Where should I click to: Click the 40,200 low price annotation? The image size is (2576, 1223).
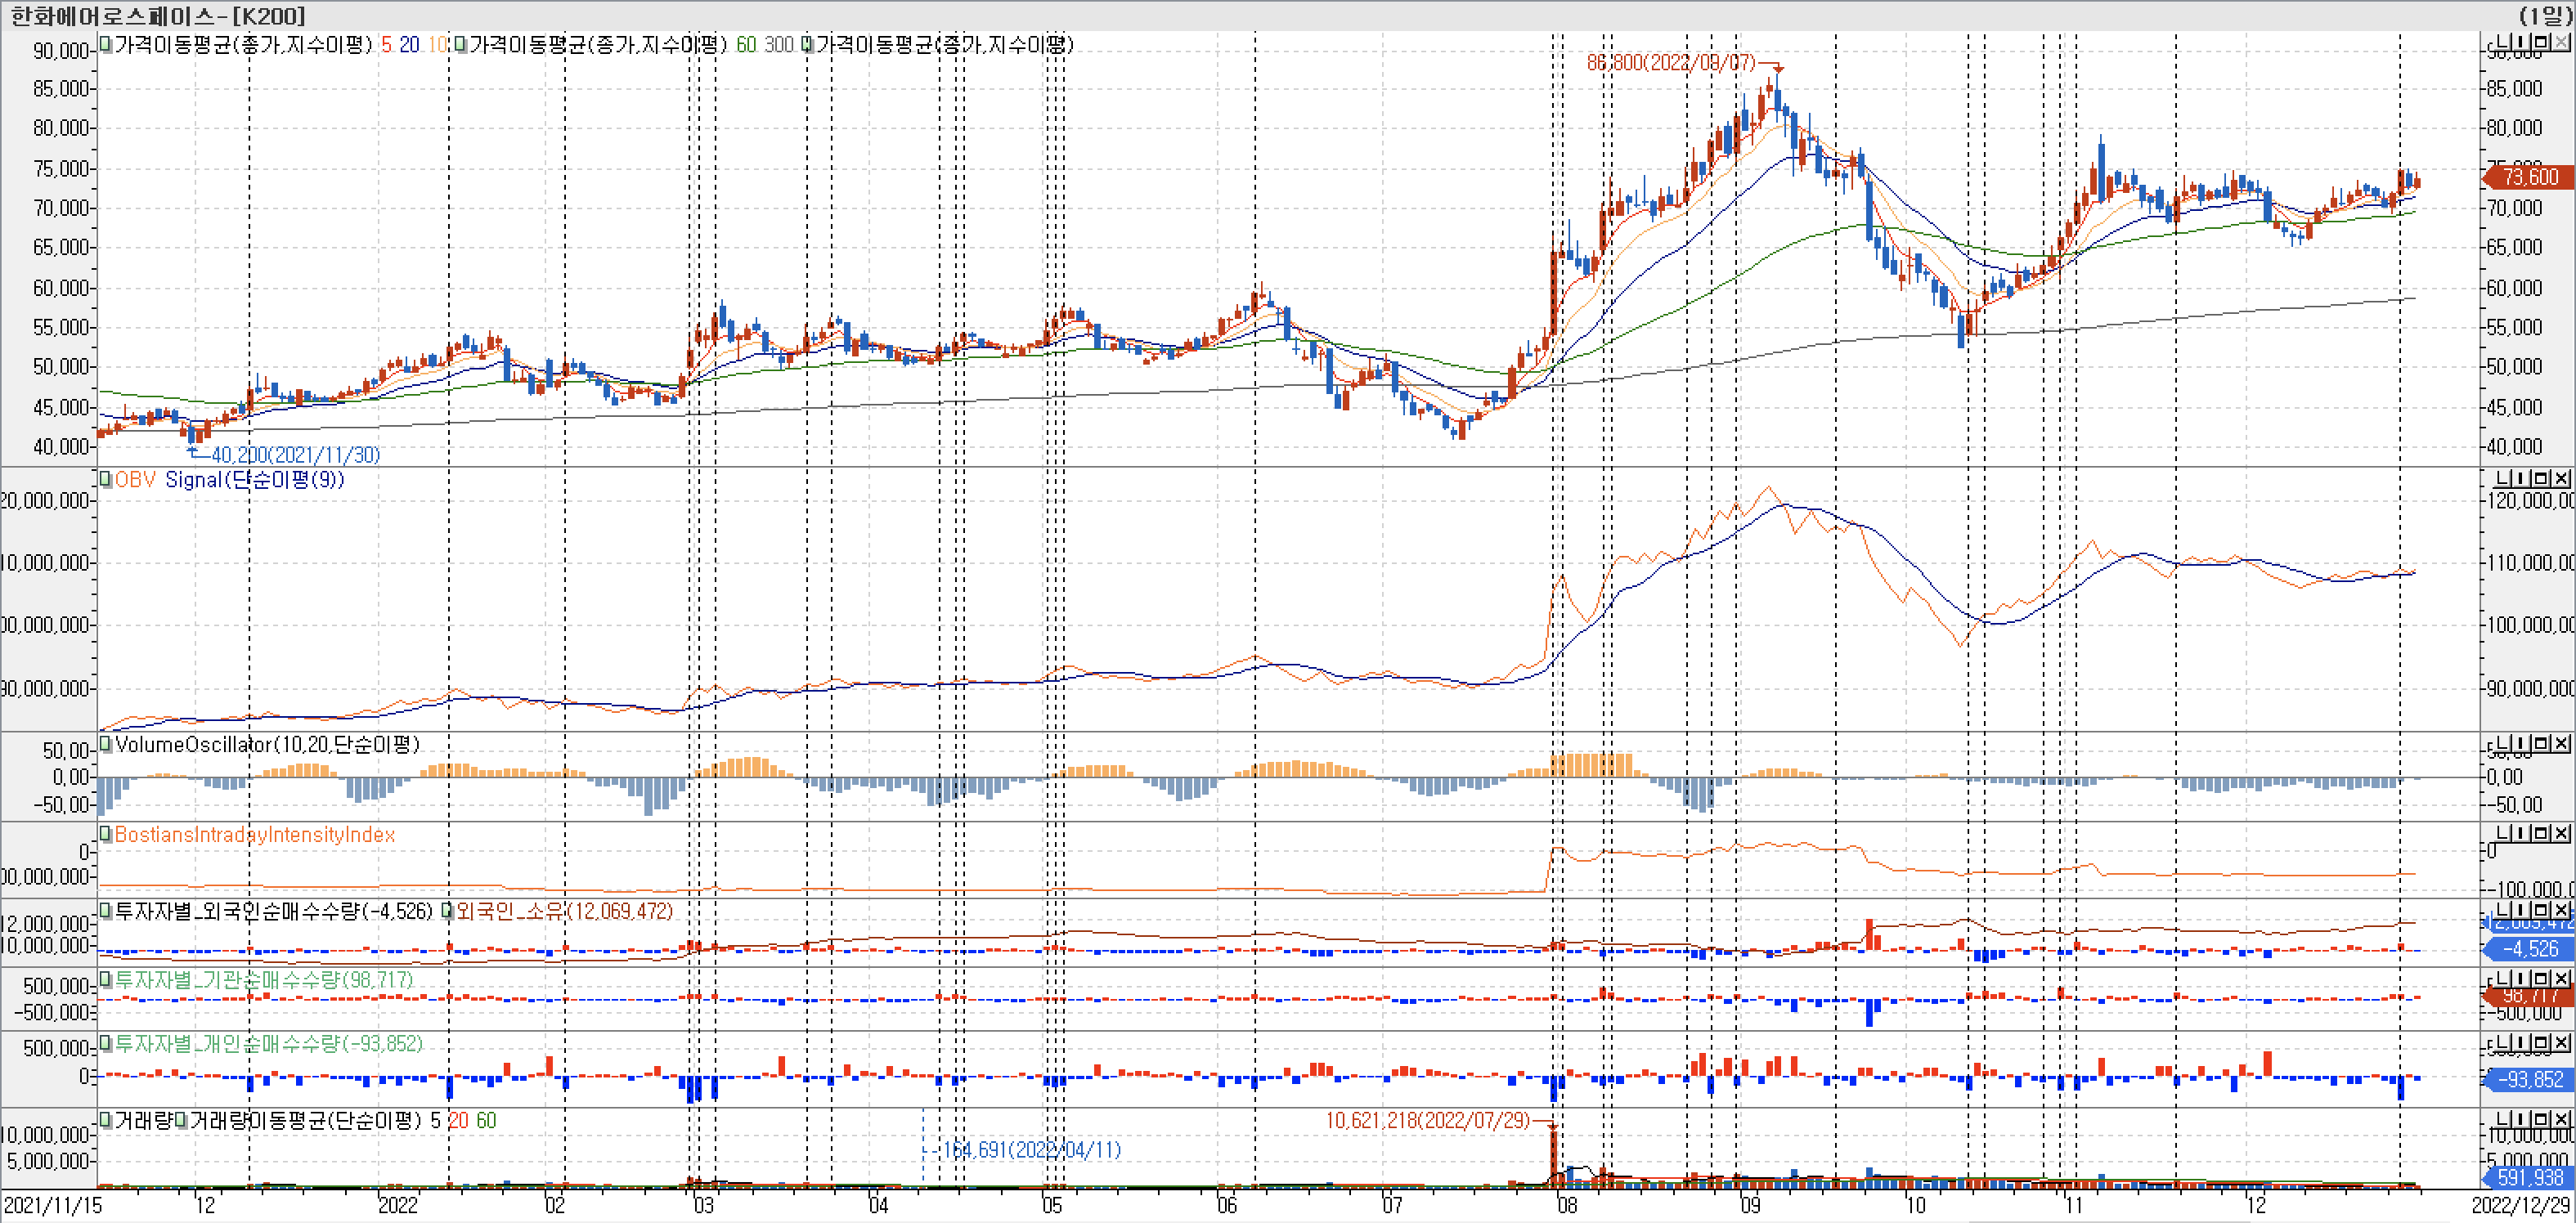click(295, 455)
